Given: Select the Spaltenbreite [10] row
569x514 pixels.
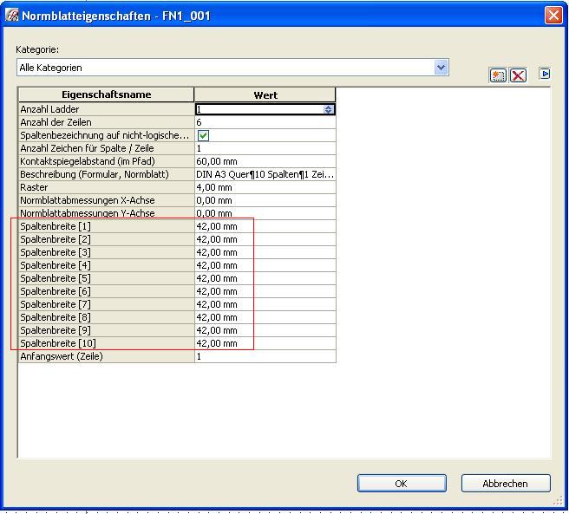Looking at the screenshot, I should pos(106,343).
